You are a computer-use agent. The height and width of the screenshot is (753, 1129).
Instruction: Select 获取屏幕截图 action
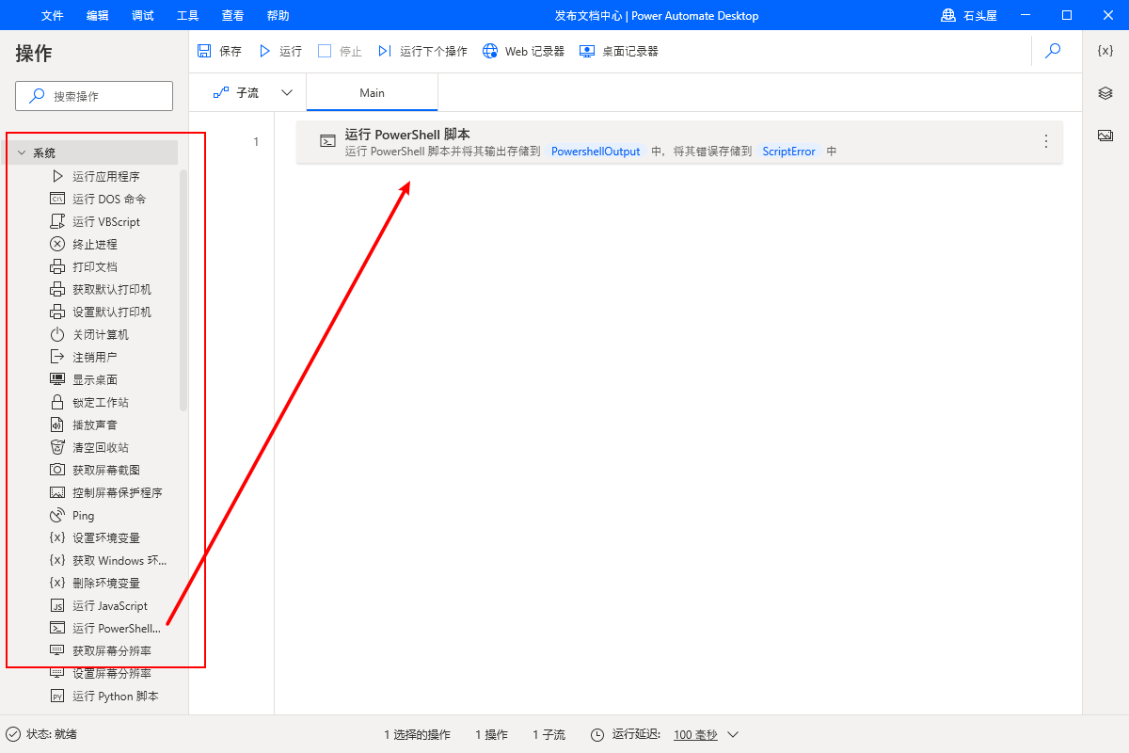pyautogui.click(x=97, y=470)
